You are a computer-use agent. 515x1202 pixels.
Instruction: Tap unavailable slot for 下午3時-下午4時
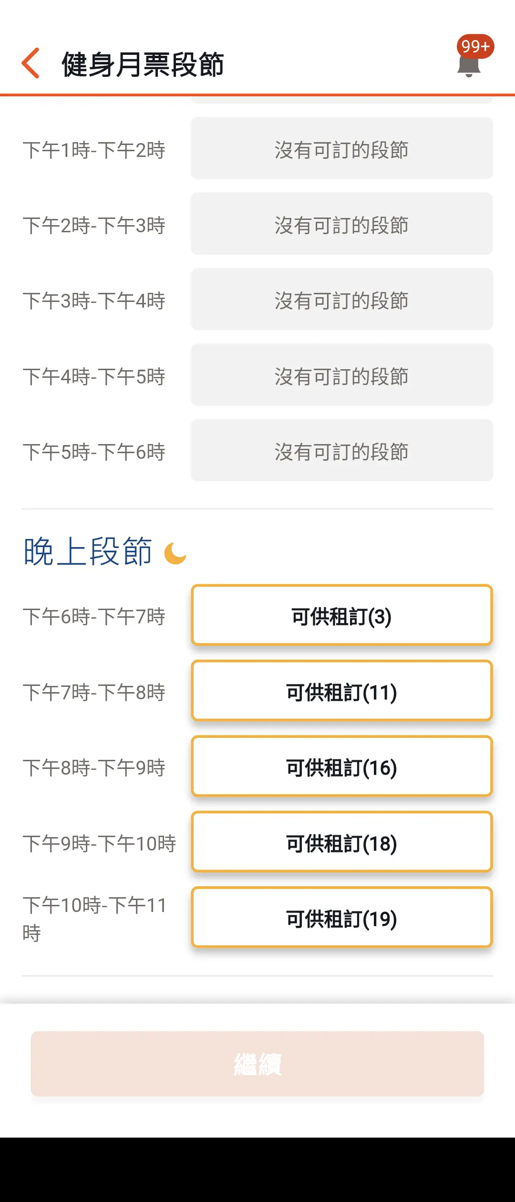(342, 299)
